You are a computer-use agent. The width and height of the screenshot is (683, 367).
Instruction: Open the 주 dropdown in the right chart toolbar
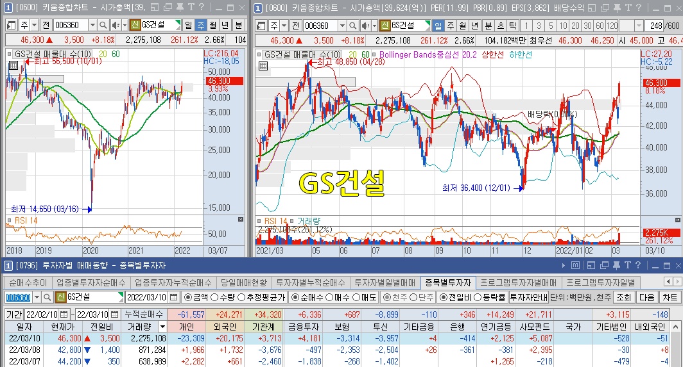click(284, 26)
